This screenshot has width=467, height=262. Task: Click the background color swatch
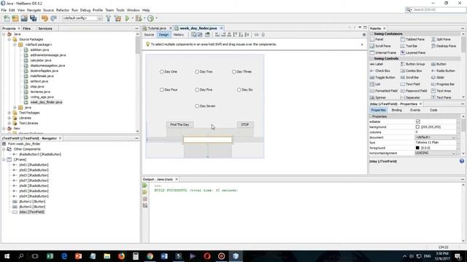(417, 127)
